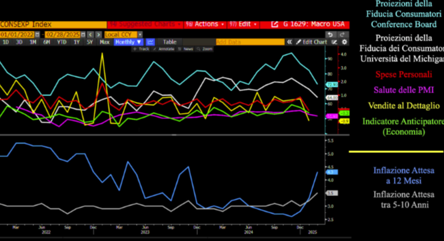Screen dimensions: 444x241
Task: Click the blue 4.3 inflation value label
Action: [x=332, y=172]
